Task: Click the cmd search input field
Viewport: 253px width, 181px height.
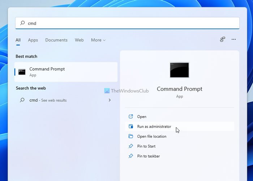Action: (x=127, y=23)
